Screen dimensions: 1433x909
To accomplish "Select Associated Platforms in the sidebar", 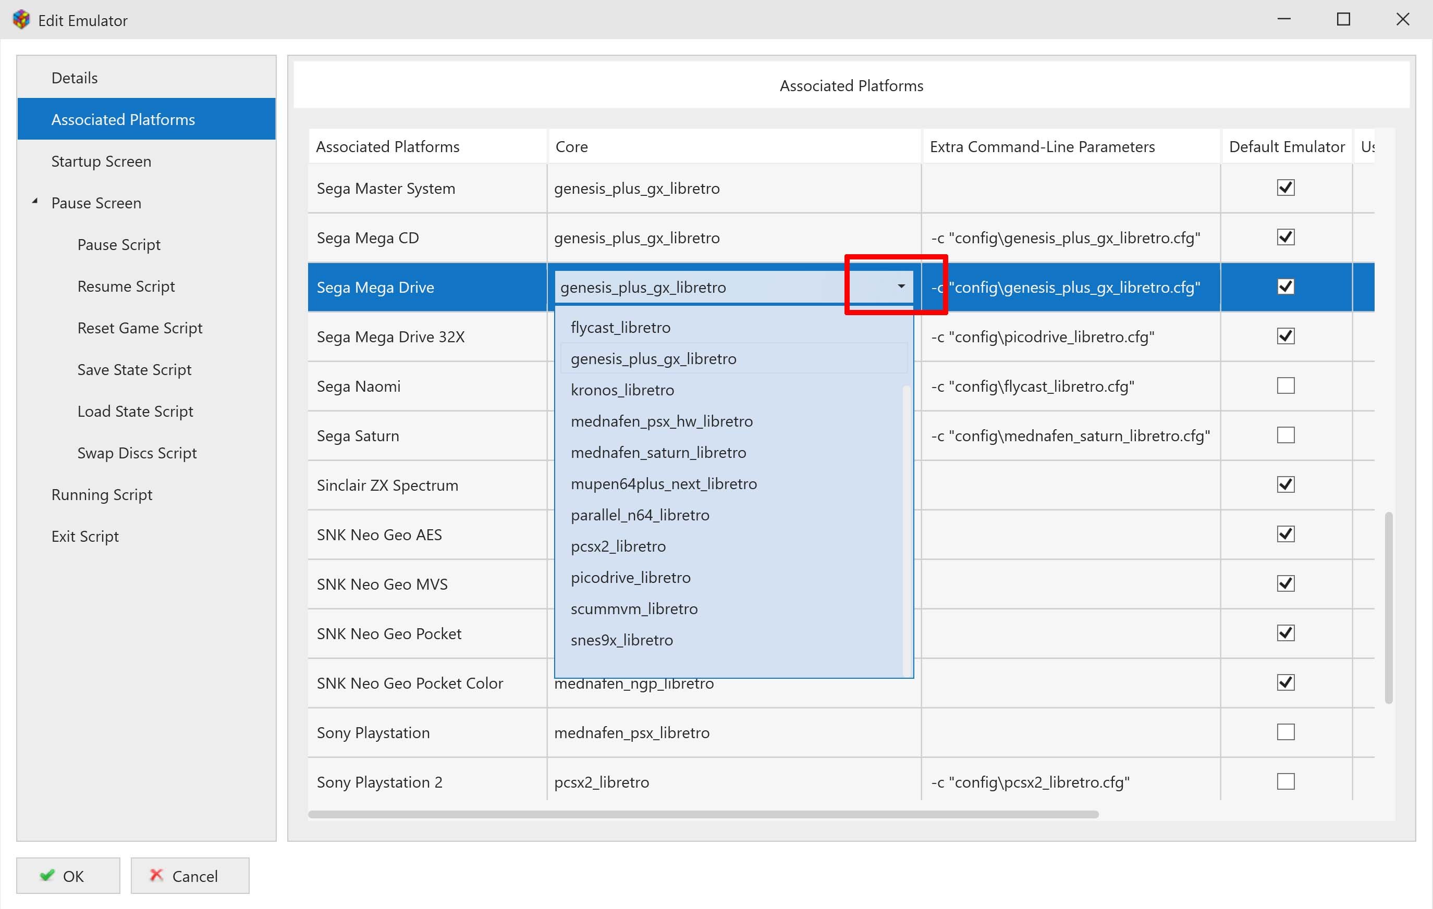I will click(146, 119).
